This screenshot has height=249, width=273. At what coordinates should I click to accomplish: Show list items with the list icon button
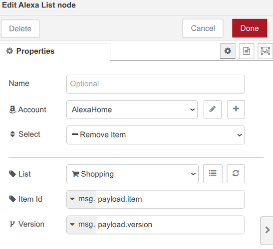coord(213,174)
